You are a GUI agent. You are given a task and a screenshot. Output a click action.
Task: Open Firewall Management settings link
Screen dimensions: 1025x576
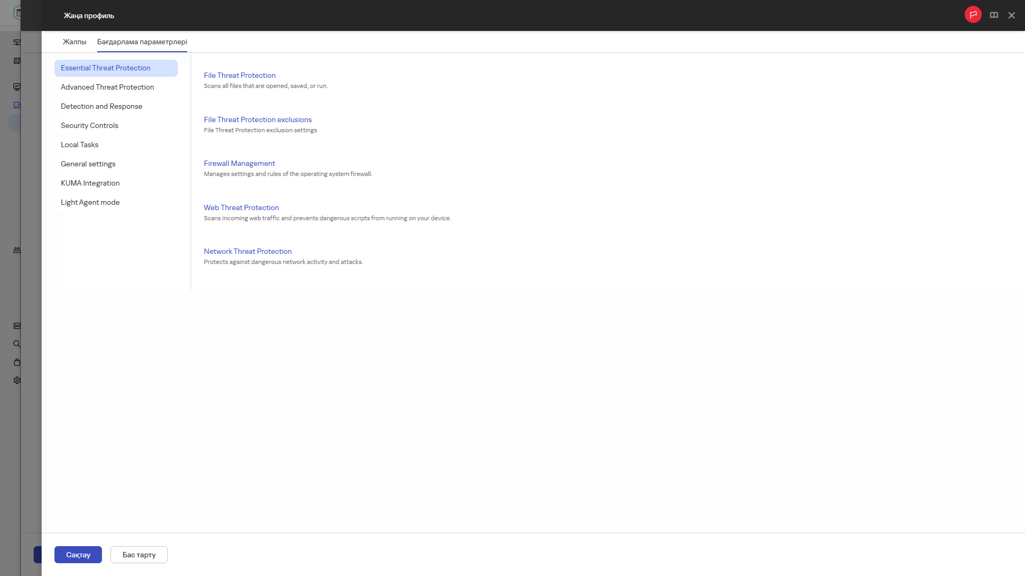pos(239,163)
